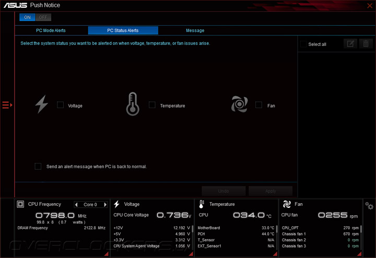Image resolution: width=376 pixels, height=258 pixels.
Task: Click the Fan panel fan icon
Action: pos(287,204)
